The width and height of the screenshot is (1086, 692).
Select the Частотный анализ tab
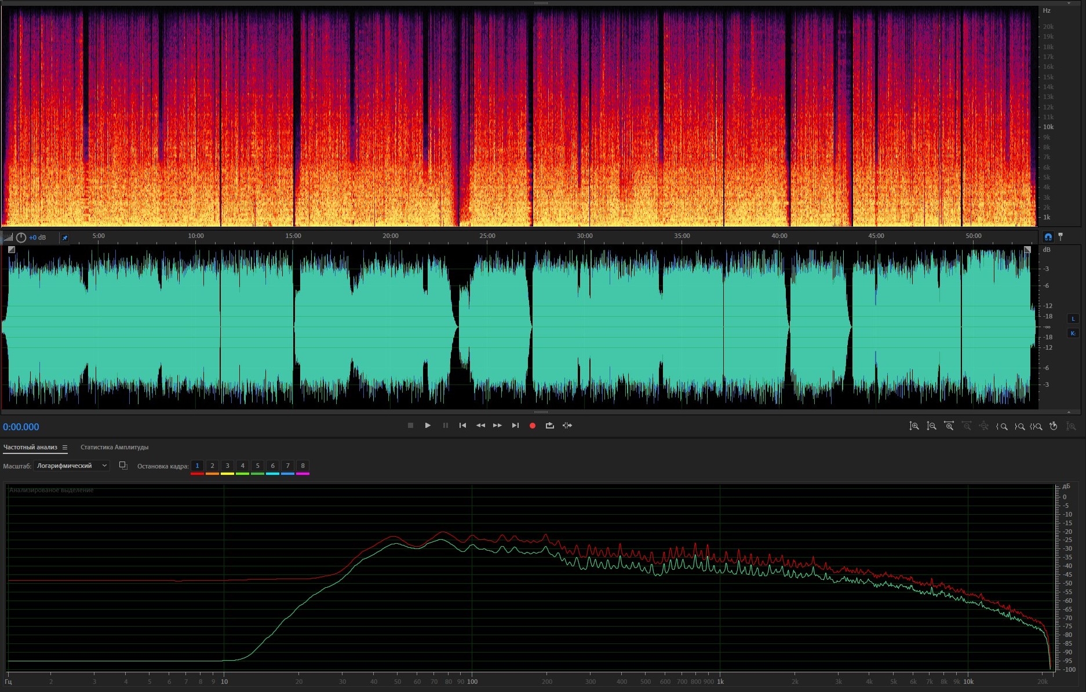(x=30, y=447)
